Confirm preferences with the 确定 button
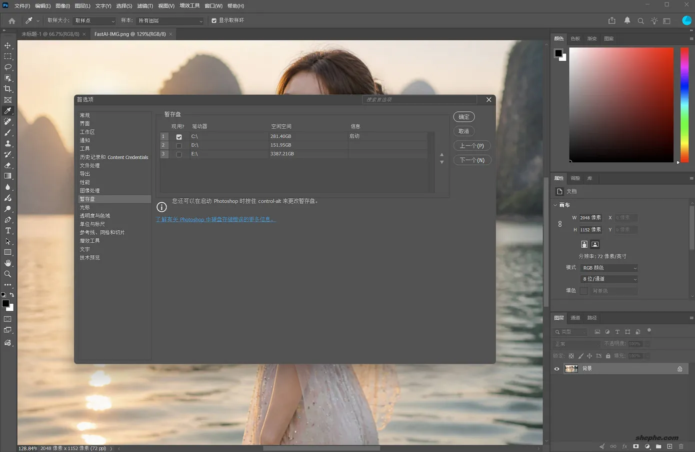The height and width of the screenshot is (452, 695). [464, 117]
